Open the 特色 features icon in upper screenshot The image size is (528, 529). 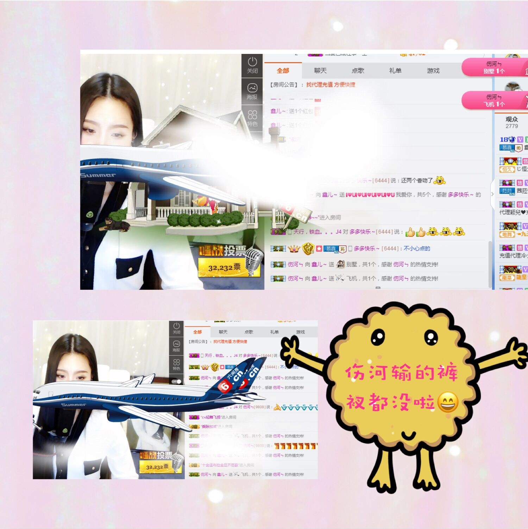pyautogui.click(x=252, y=118)
